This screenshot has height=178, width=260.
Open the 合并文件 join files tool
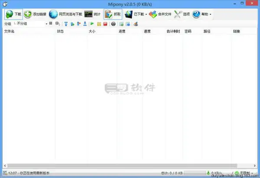160,14
